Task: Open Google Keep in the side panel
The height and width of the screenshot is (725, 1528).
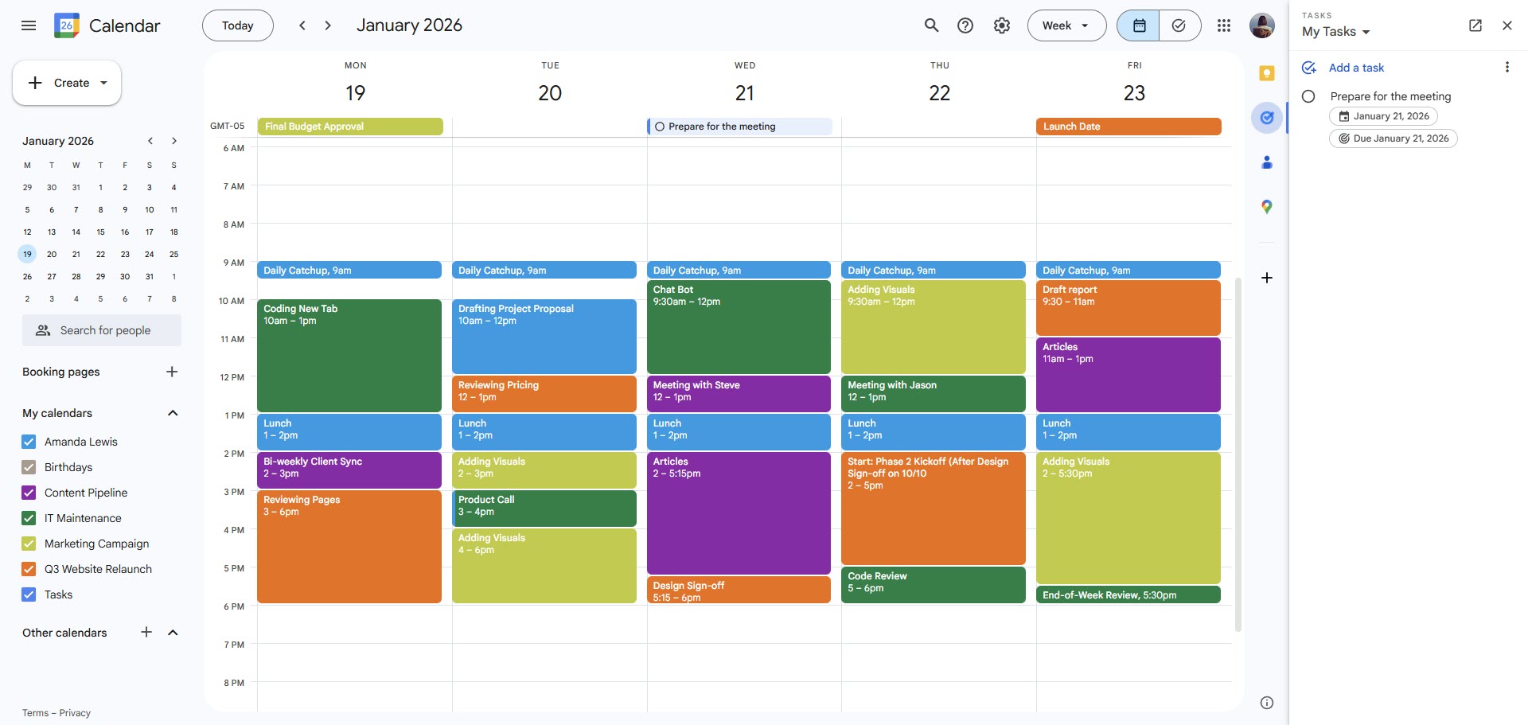Action: [x=1265, y=73]
